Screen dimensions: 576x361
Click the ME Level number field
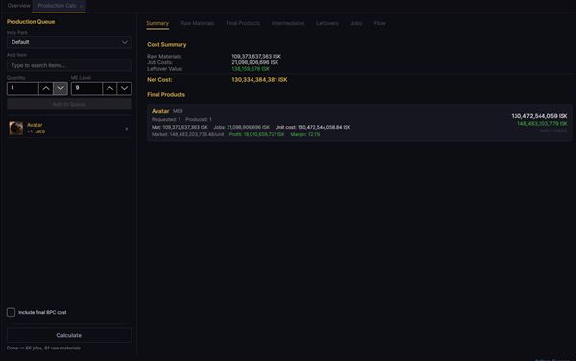[86, 88]
